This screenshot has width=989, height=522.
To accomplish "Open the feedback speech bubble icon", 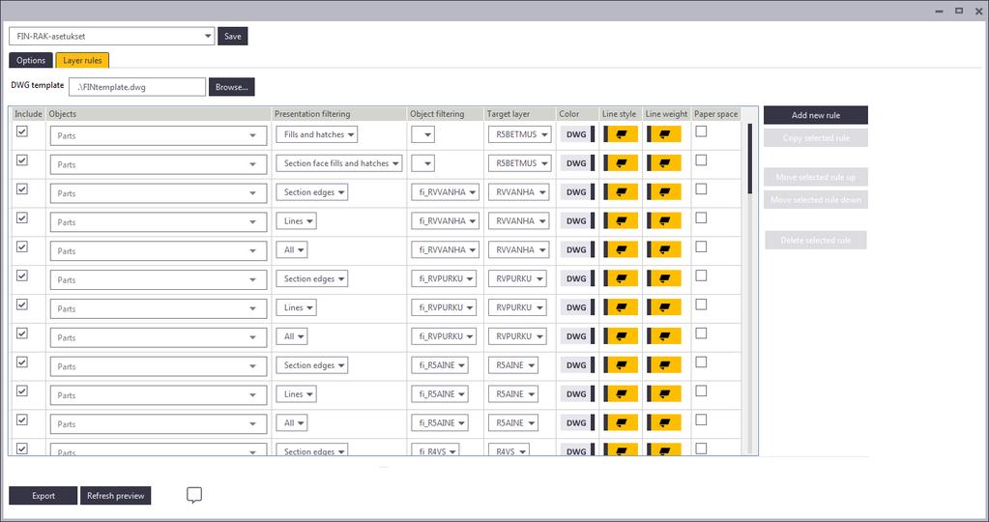I will point(194,496).
